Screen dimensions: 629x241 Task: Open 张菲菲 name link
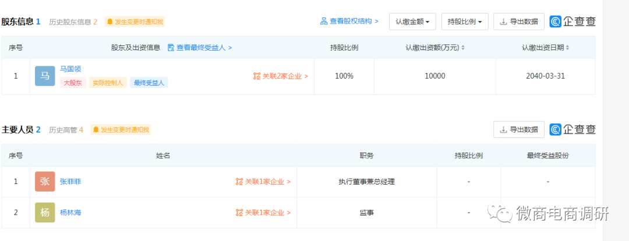[70, 182]
